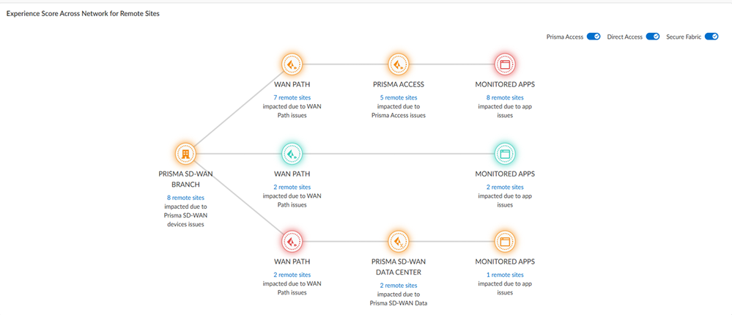Click the 1 remote sites link
The width and height of the screenshot is (732, 315).
[506, 275]
